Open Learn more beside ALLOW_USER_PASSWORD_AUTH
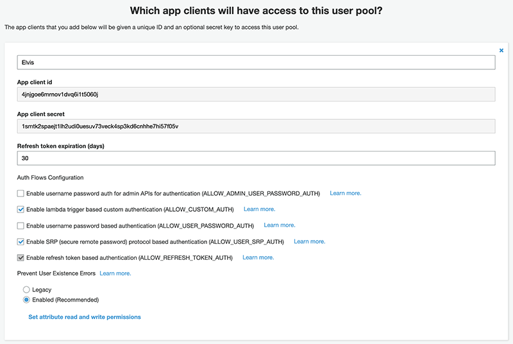The width and height of the screenshot is (513, 344). pos(280,225)
